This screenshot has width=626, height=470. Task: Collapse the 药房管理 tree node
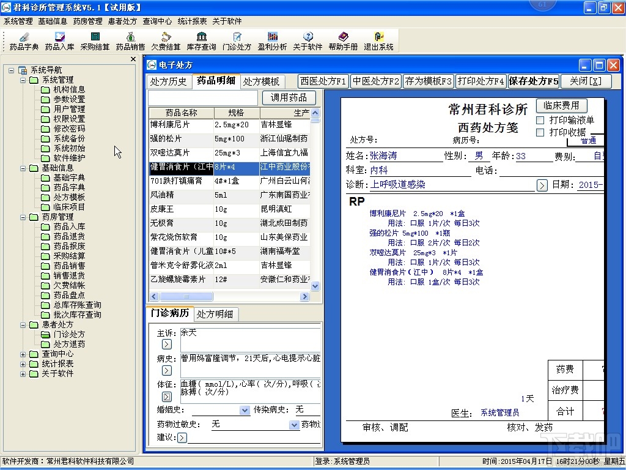tap(23, 217)
